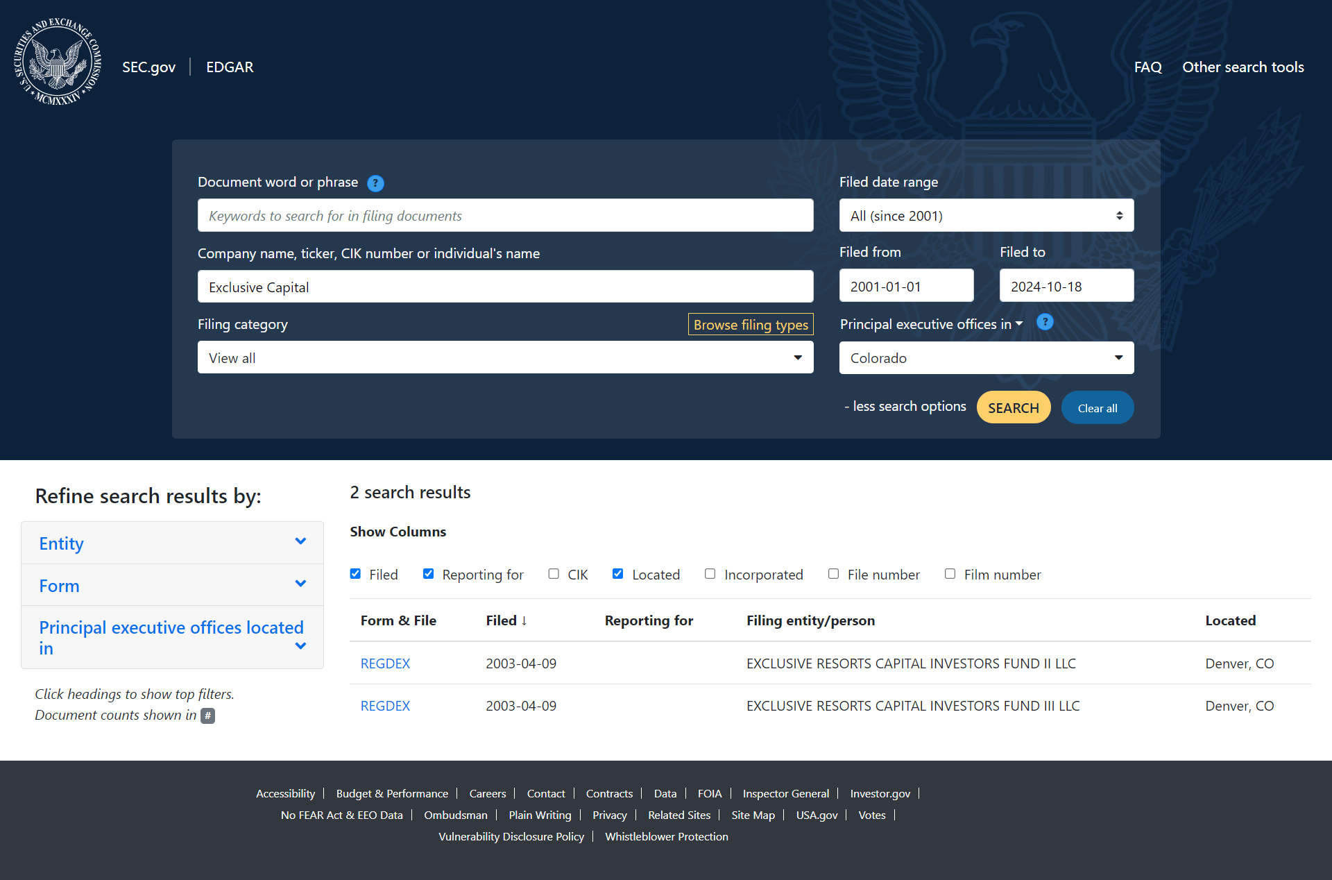Open the Ombudsman footer link
This screenshot has width=1332, height=880.
[x=456, y=815]
